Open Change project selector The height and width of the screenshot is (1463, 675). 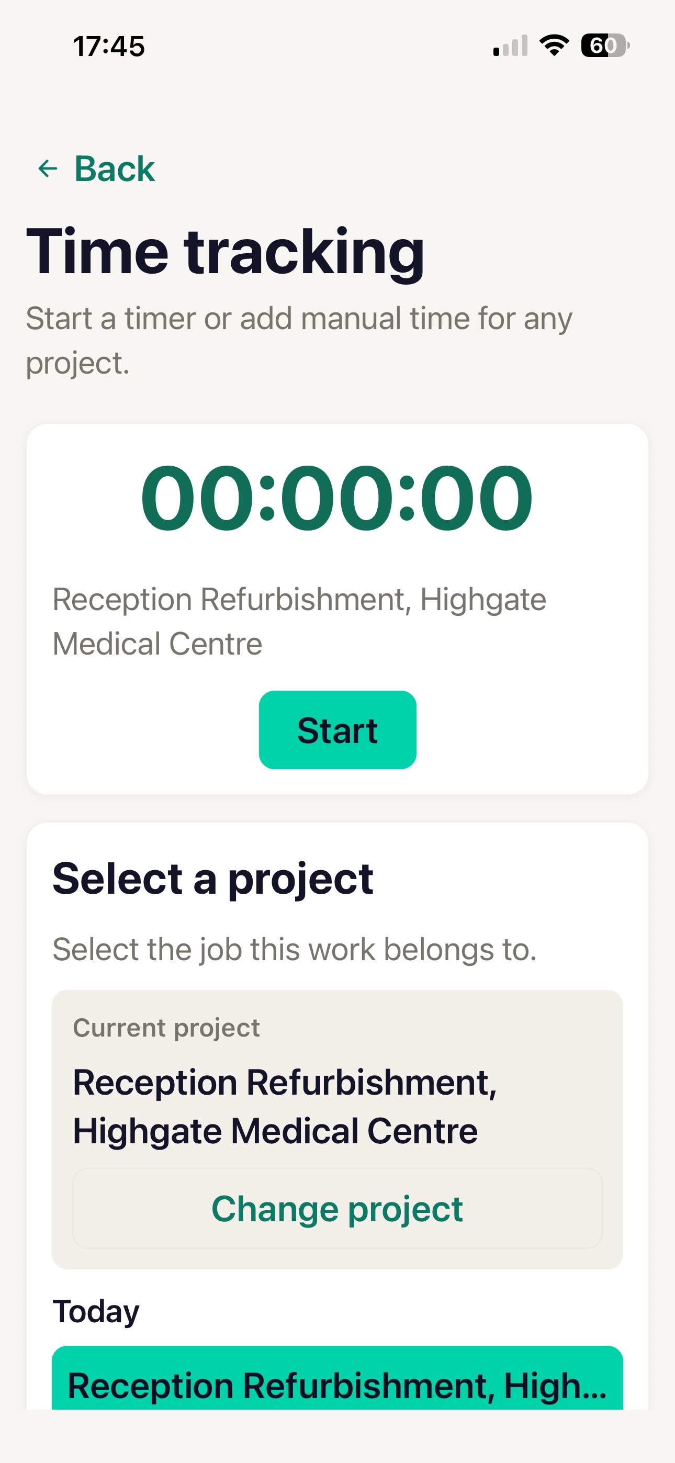[x=337, y=1208]
